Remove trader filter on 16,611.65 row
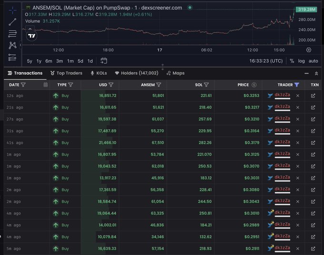Screen dimensions: 324x255 pyautogui.click(x=297, y=107)
